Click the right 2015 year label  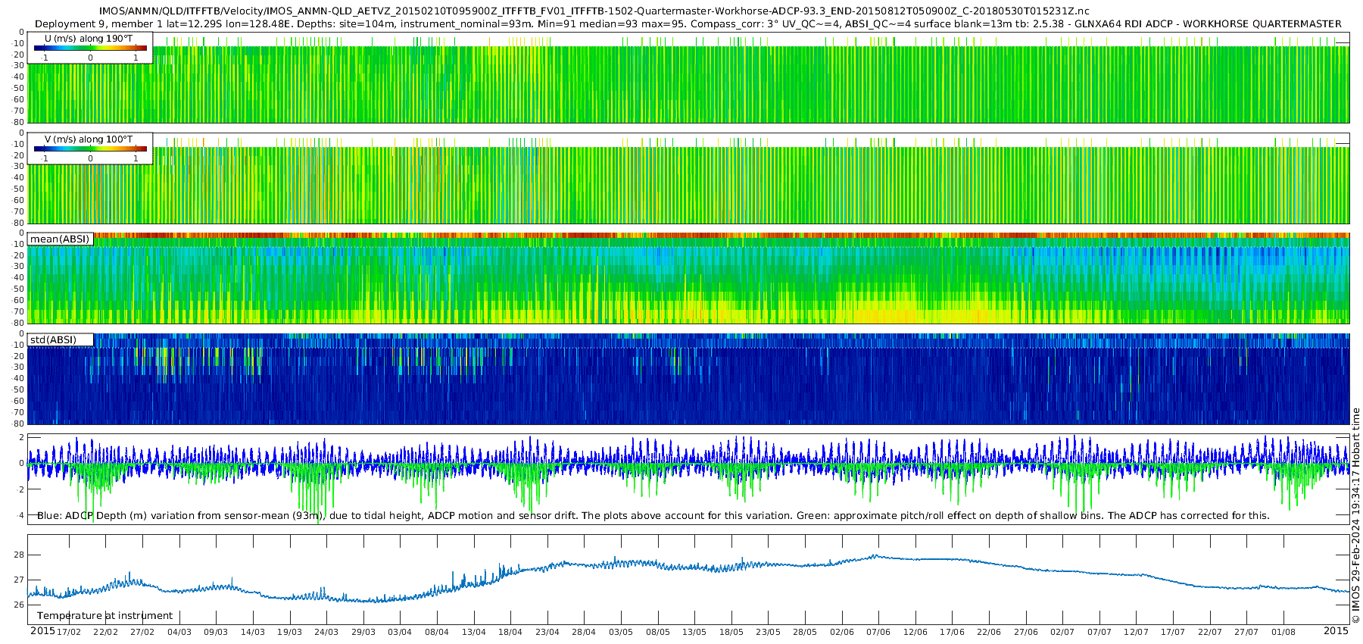[1336, 631]
